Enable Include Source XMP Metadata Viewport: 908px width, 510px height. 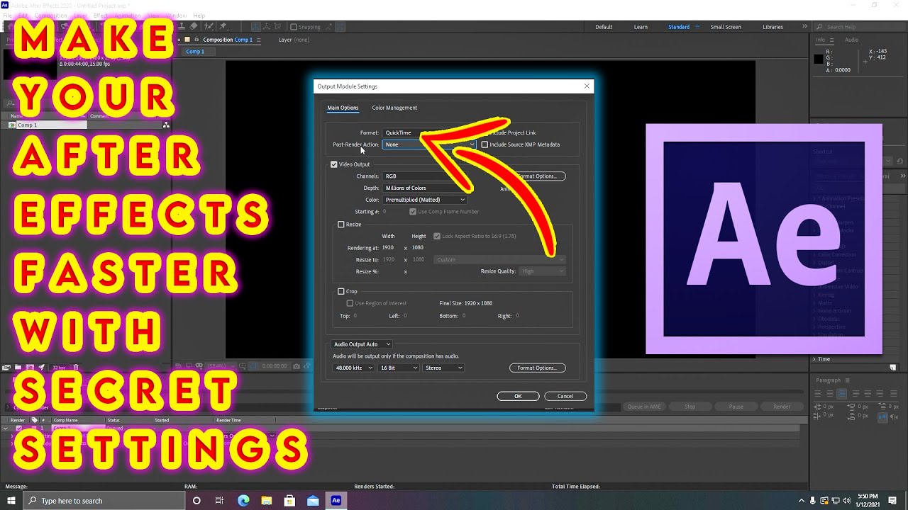pos(485,144)
